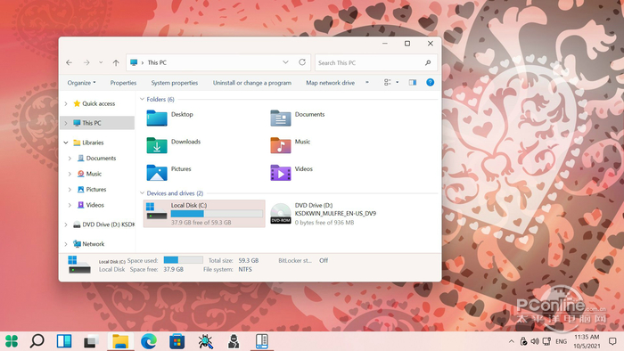Open System properties

(175, 83)
